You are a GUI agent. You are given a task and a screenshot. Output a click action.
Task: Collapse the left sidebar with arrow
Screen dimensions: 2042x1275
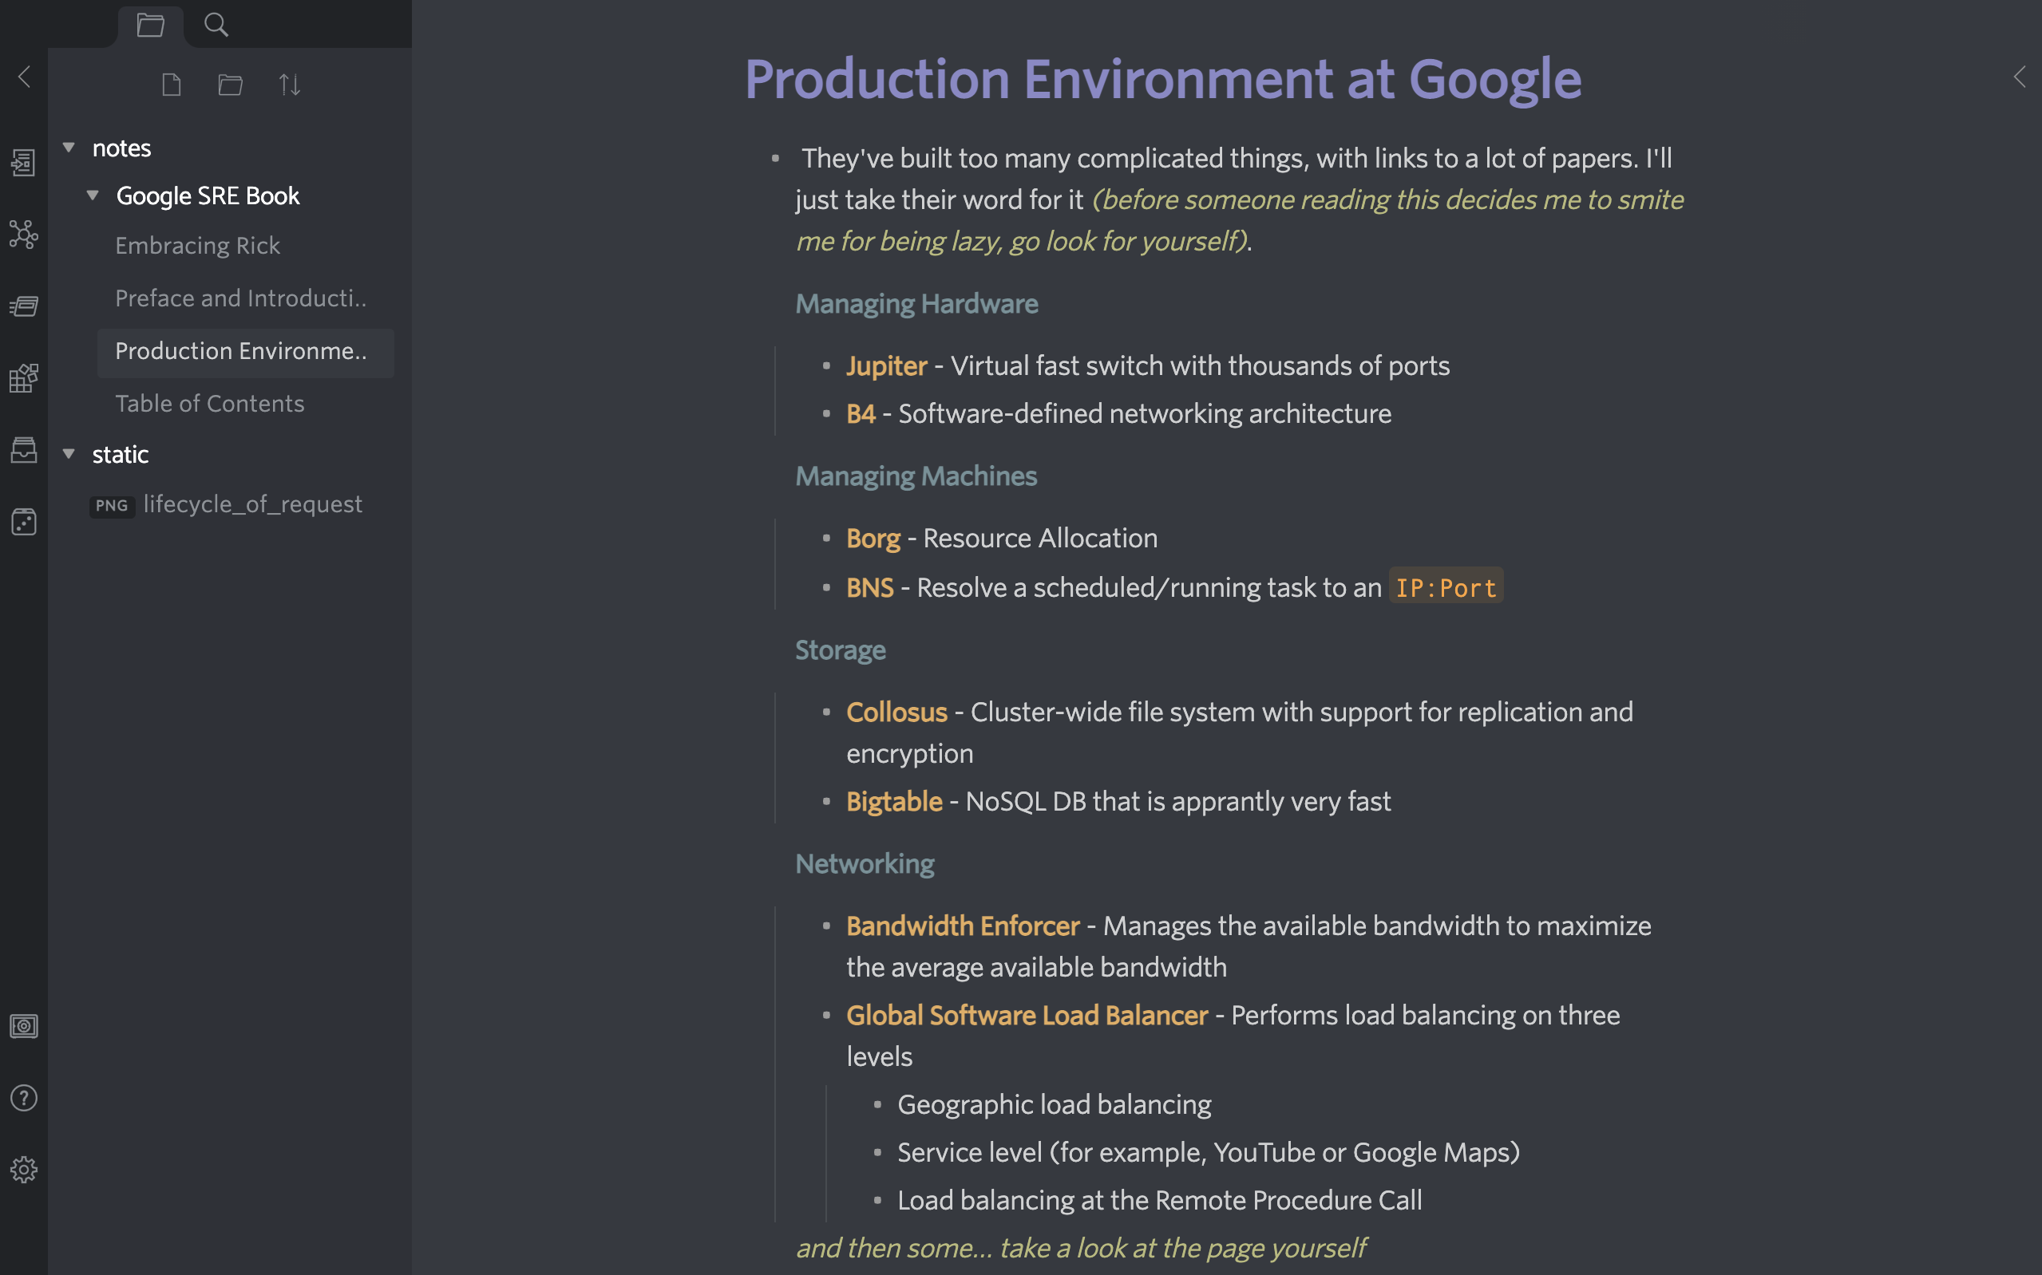[24, 77]
